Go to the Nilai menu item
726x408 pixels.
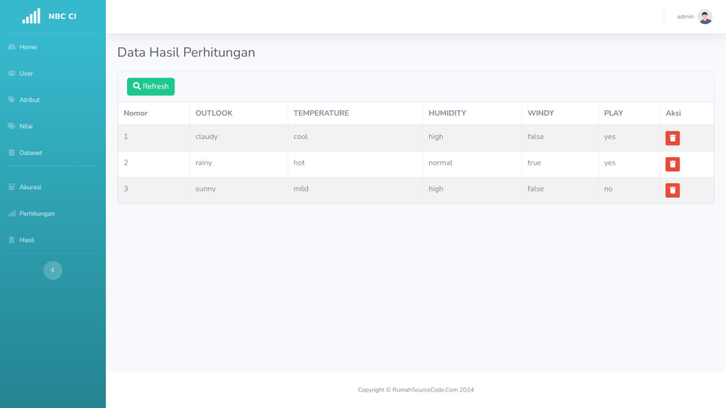pos(26,126)
